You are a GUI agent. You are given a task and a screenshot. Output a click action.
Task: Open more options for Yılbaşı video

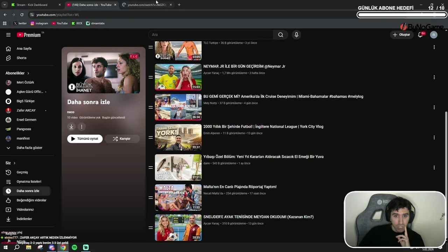[x=434, y=168]
